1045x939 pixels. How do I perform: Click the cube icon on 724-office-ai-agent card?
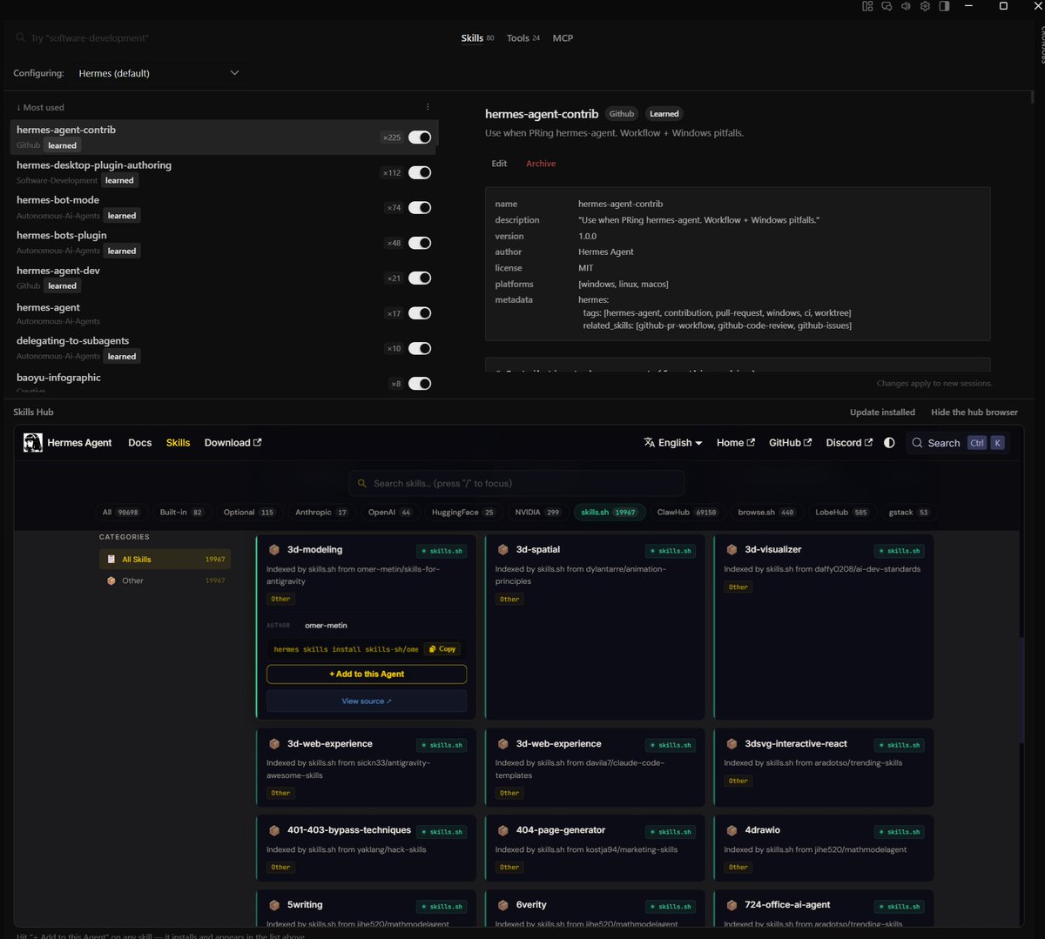(x=731, y=905)
